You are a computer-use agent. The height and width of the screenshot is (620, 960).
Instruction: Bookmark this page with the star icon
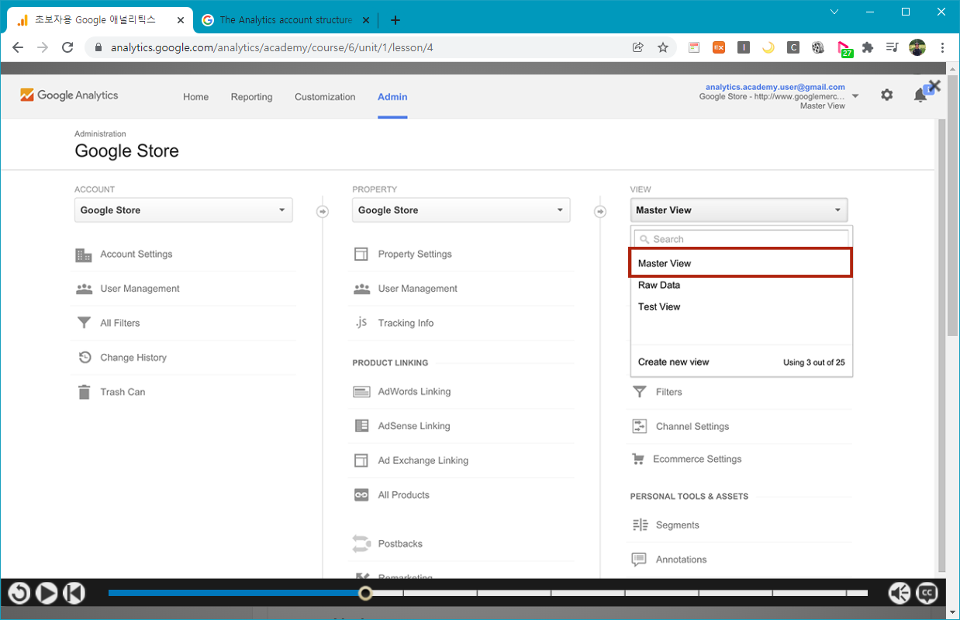click(x=663, y=47)
